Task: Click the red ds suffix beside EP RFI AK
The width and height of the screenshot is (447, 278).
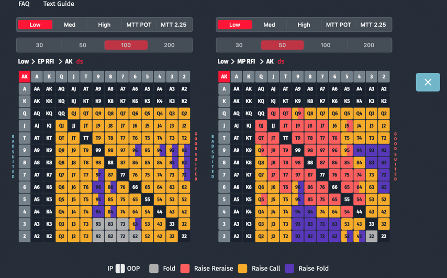Action: (80, 62)
